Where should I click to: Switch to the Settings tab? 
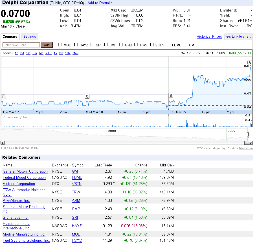[30, 37]
